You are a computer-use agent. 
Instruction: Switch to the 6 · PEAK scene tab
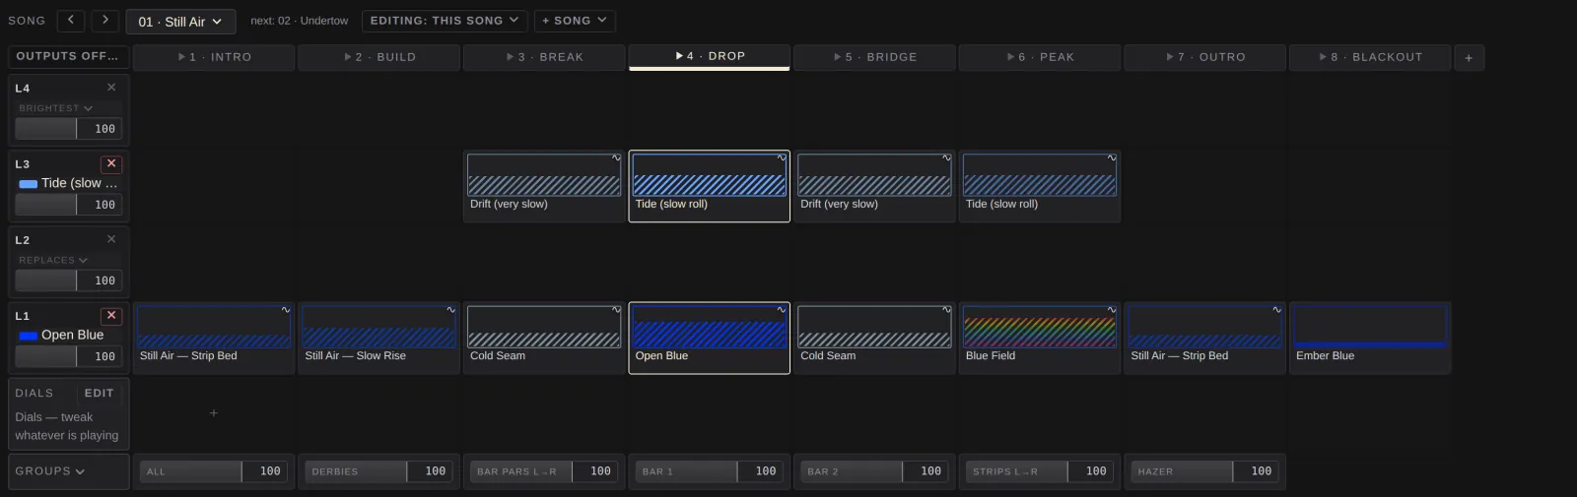tap(1040, 57)
